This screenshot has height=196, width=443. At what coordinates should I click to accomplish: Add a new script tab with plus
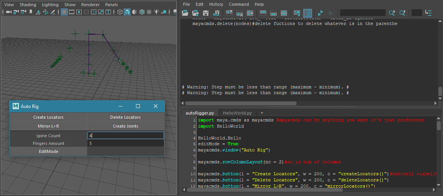pyautogui.click(x=262, y=113)
